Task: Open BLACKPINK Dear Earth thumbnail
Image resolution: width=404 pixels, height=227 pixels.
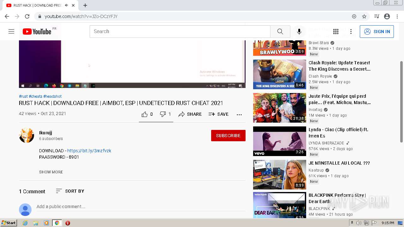Action: (x=280, y=205)
